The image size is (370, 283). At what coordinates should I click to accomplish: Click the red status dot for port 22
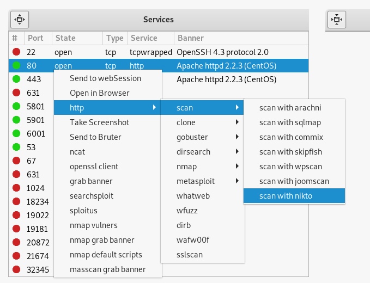pyautogui.click(x=16, y=52)
